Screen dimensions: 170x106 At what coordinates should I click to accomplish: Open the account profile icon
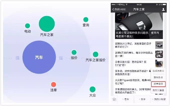point(163,9)
